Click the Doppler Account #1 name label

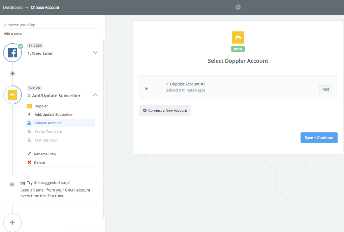(x=187, y=84)
